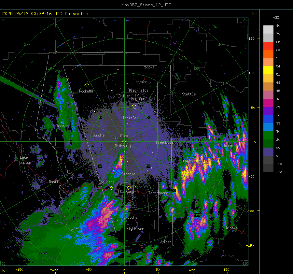Click the Stettler city label
293x274 pixels.
190,94
